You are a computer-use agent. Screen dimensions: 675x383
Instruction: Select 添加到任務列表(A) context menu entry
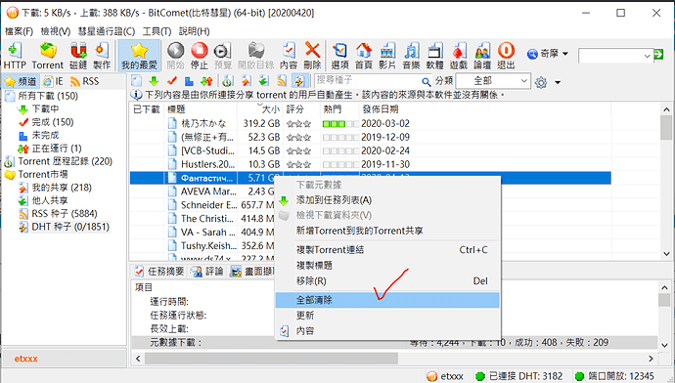[334, 200]
